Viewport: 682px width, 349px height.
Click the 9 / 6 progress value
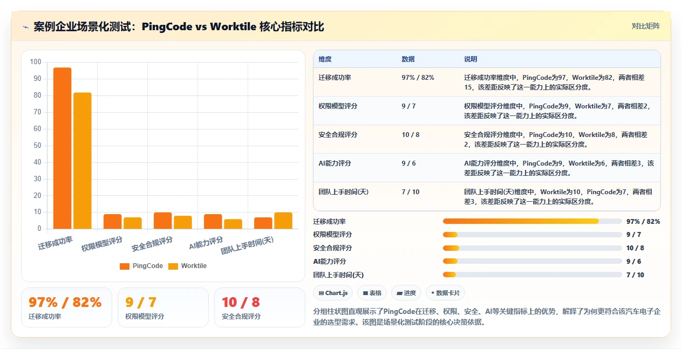click(x=633, y=262)
